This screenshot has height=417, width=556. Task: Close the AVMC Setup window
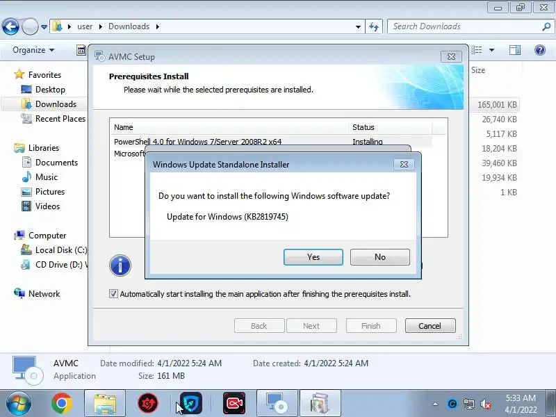[451, 57]
